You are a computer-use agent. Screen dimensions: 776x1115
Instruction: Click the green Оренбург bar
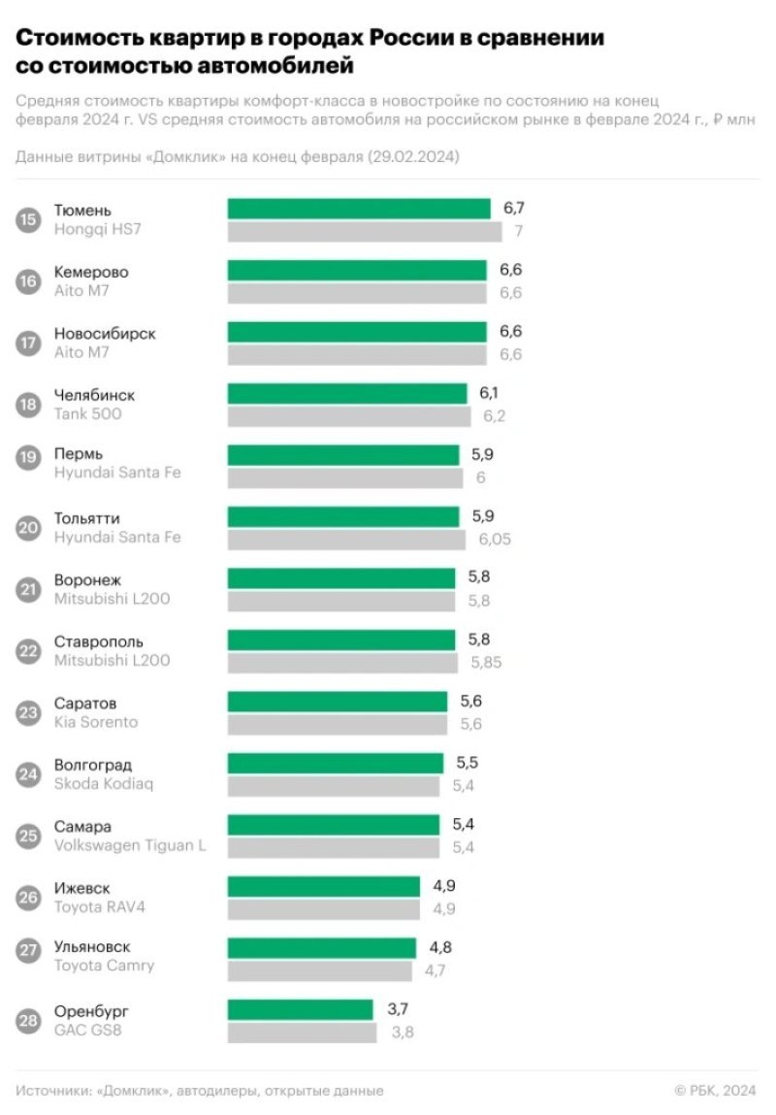pyautogui.click(x=300, y=1010)
